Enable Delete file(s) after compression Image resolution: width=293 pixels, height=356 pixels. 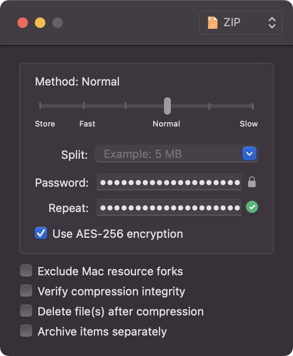pos(26,311)
